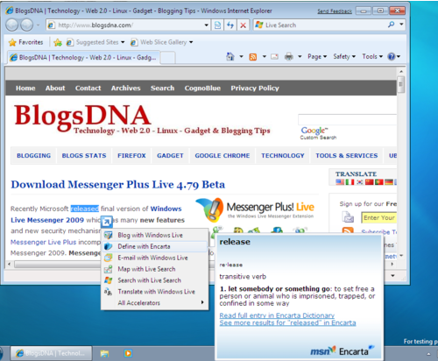This screenshot has height=361, width=438.
Task: Click the Enter Your email field
Action: point(379,217)
